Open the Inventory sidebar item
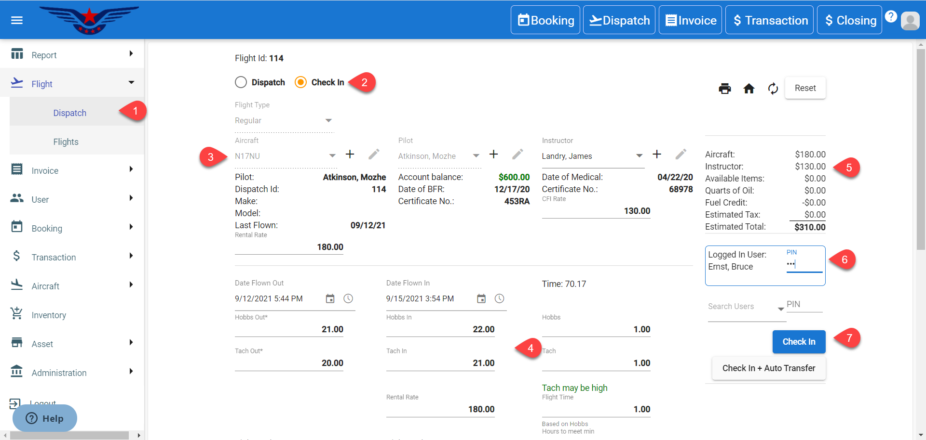The image size is (926, 440). point(49,315)
